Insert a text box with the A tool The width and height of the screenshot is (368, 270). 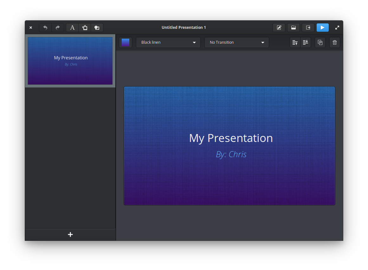(x=72, y=28)
